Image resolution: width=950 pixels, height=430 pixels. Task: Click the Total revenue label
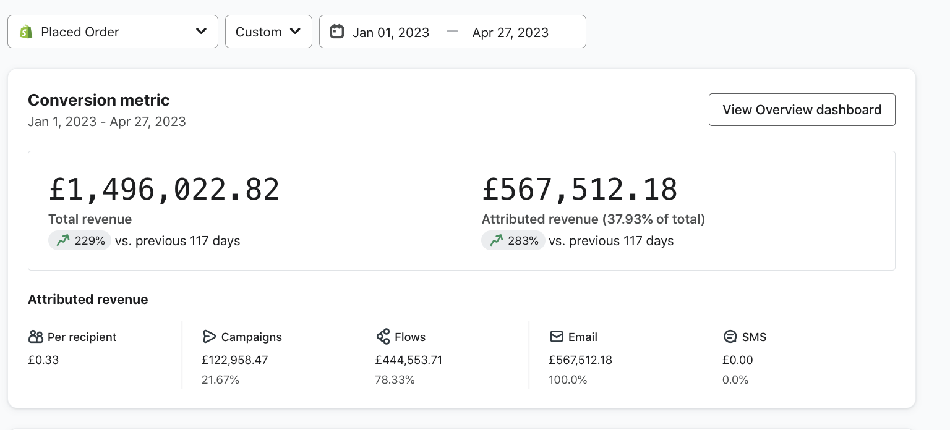[x=90, y=219]
